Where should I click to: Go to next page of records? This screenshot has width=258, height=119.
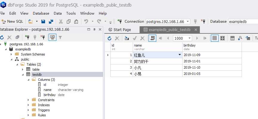[x=197, y=38]
